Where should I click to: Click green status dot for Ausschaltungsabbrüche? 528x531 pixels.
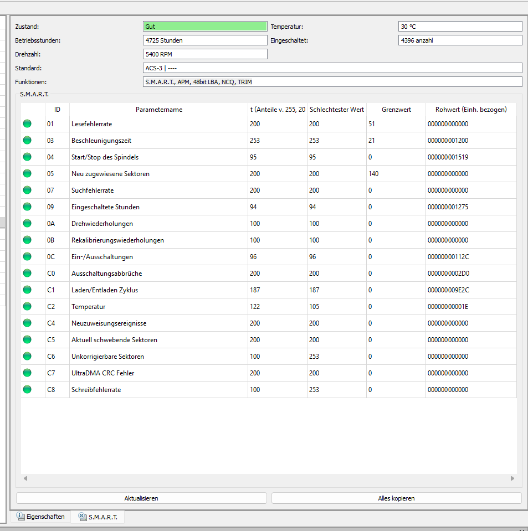pos(27,273)
